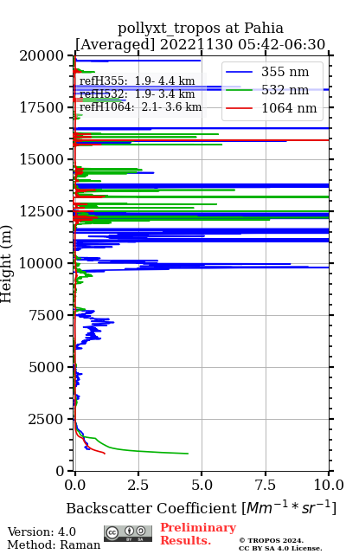Viewport: 346px width, 554px height.
Task: Click the Version: 4.0 text
Action: 42,531
